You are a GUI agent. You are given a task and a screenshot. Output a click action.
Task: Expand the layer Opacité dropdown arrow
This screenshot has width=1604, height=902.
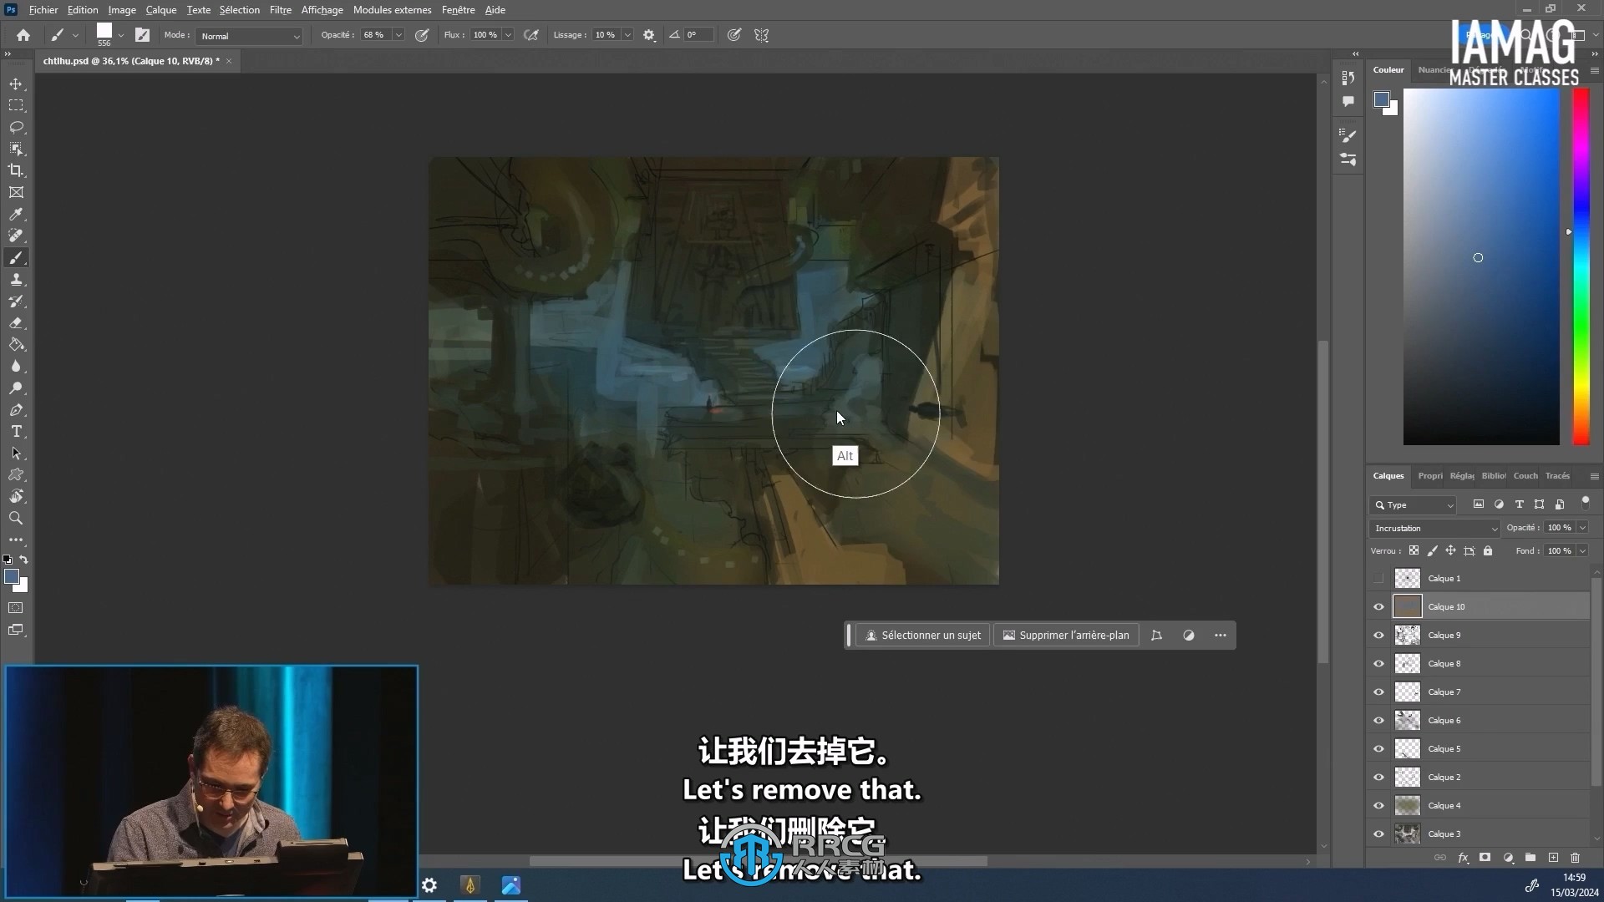click(1582, 528)
